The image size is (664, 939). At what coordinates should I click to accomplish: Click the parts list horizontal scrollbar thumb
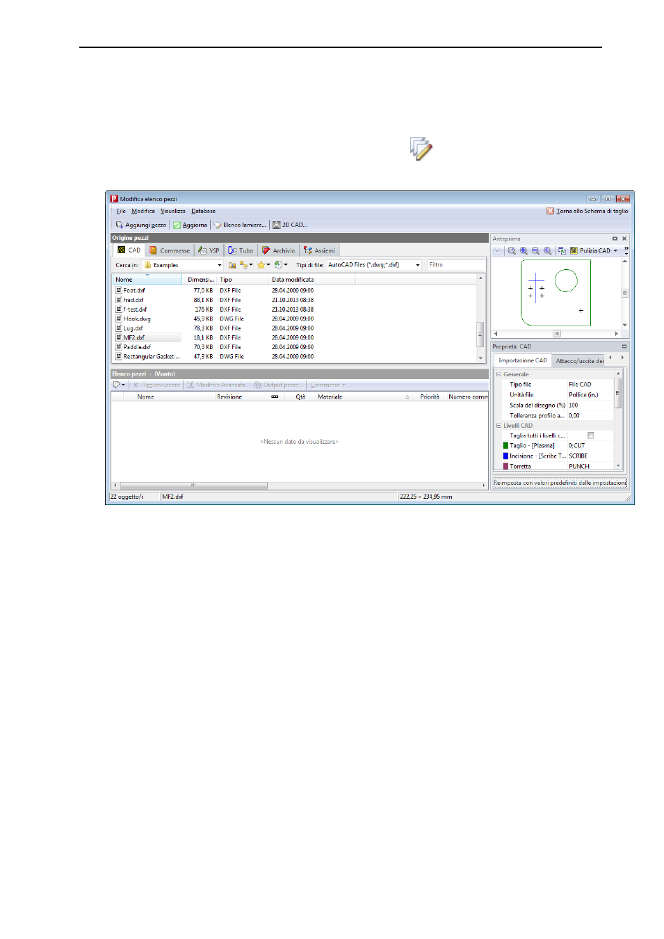pos(193,485)
